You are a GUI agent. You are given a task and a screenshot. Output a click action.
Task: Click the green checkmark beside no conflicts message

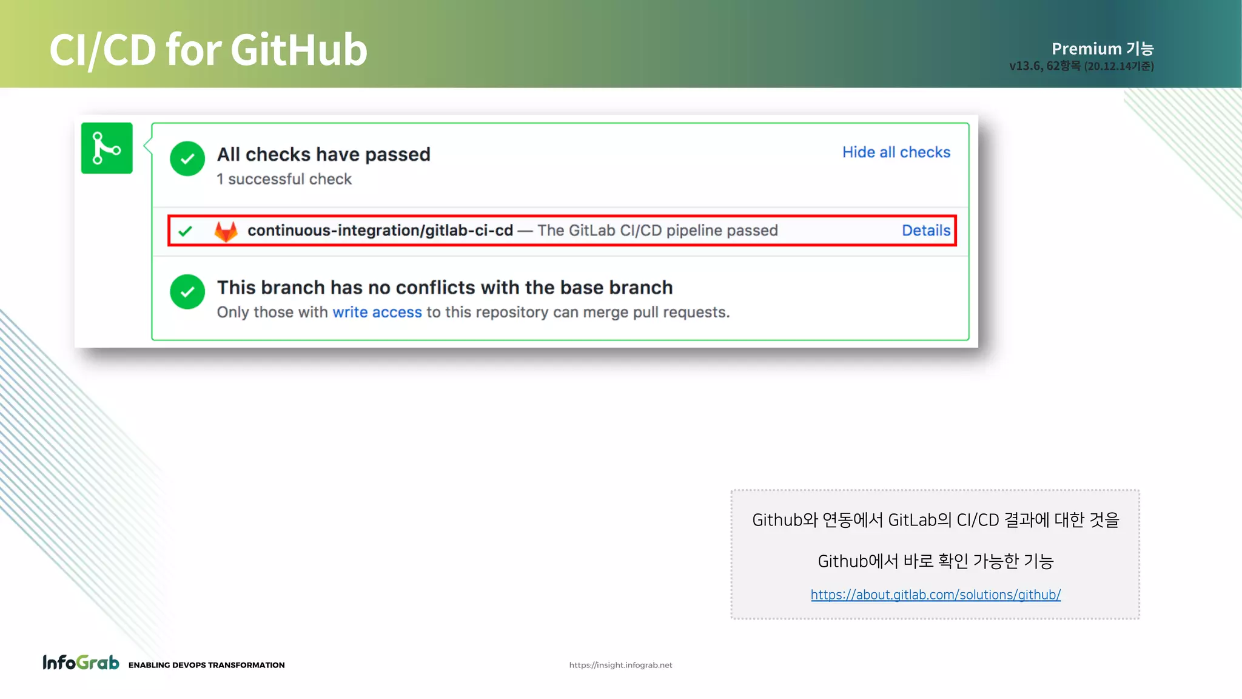(x=187, y=292)
